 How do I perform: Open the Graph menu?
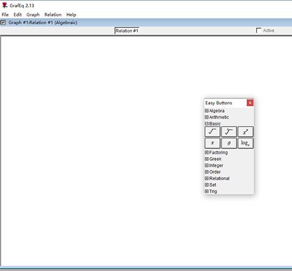[33, 15]
